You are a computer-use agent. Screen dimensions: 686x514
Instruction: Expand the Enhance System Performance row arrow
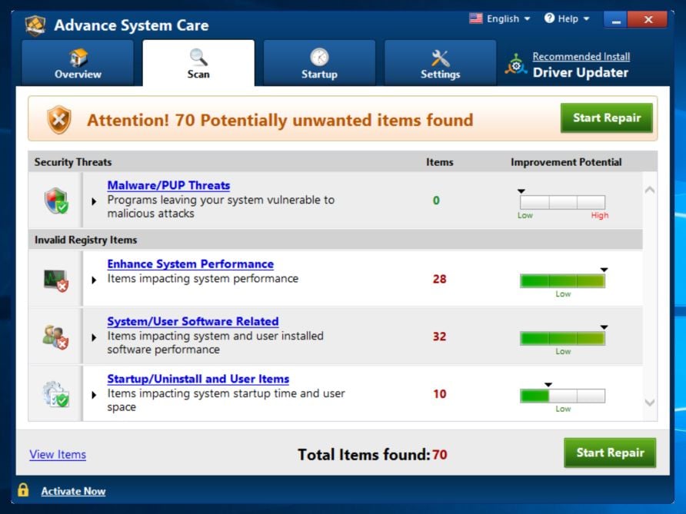pos(94,280)
